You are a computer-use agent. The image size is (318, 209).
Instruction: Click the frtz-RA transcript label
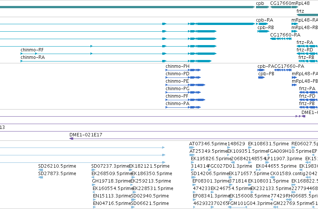point(305,42)
